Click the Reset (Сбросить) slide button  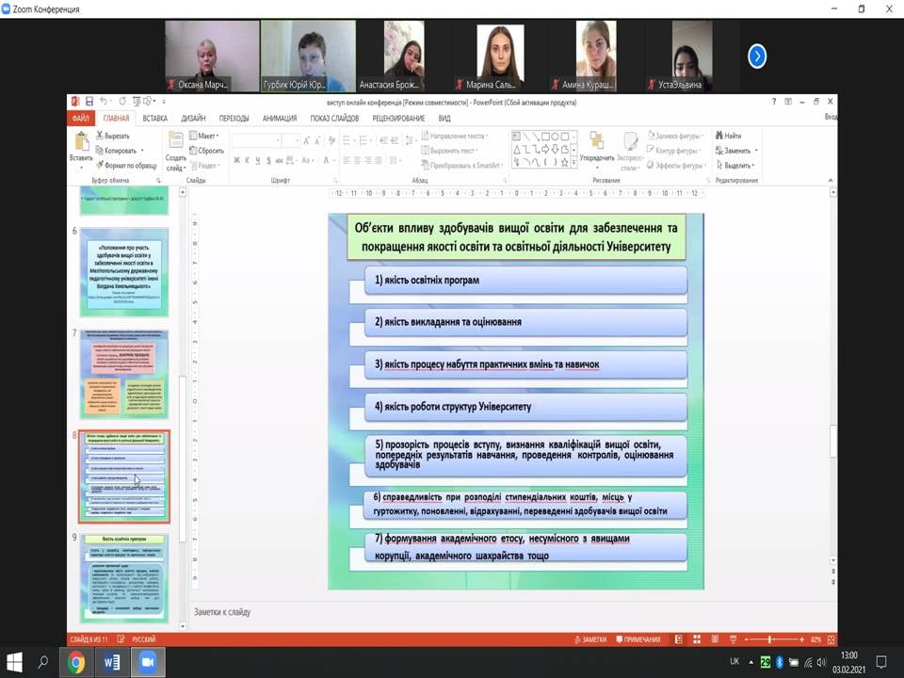point(207,151)
